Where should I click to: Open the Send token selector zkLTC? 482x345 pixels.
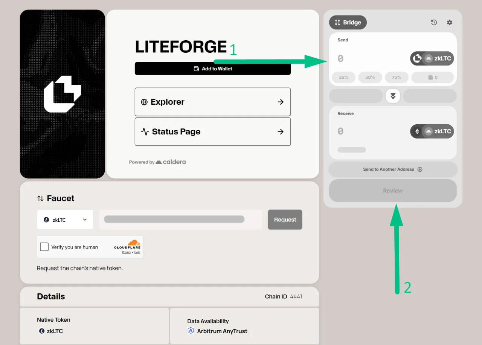point(432,58)
